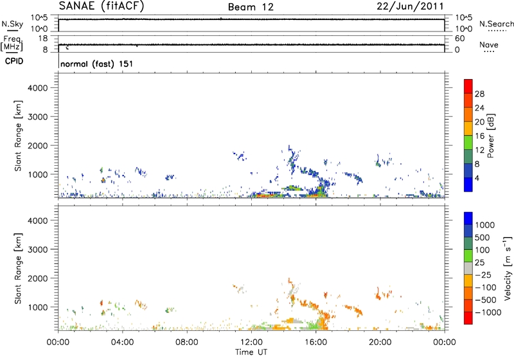This screenshot has width=514, height=356.
Task: Click the Nave legend label
Action: (489, 44)
